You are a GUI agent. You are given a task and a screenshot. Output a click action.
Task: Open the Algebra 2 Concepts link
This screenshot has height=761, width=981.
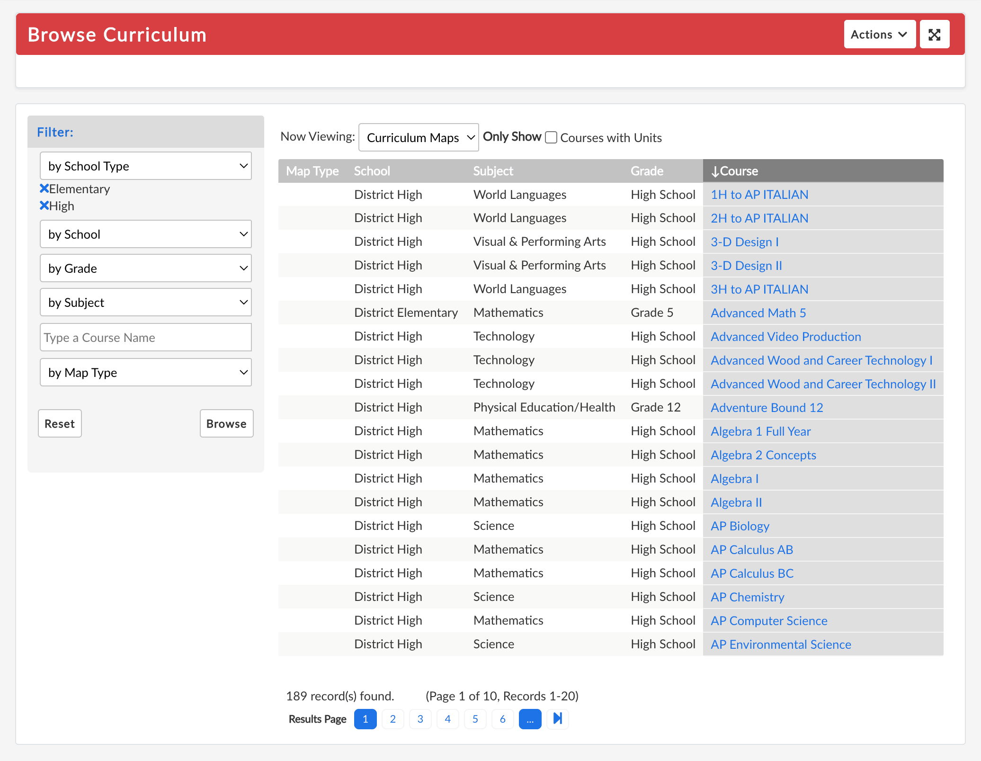[763, 455]
